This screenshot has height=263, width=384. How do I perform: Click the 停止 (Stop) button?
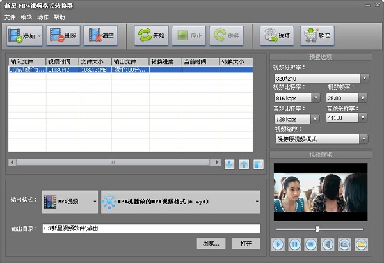(x=189, y=36)
